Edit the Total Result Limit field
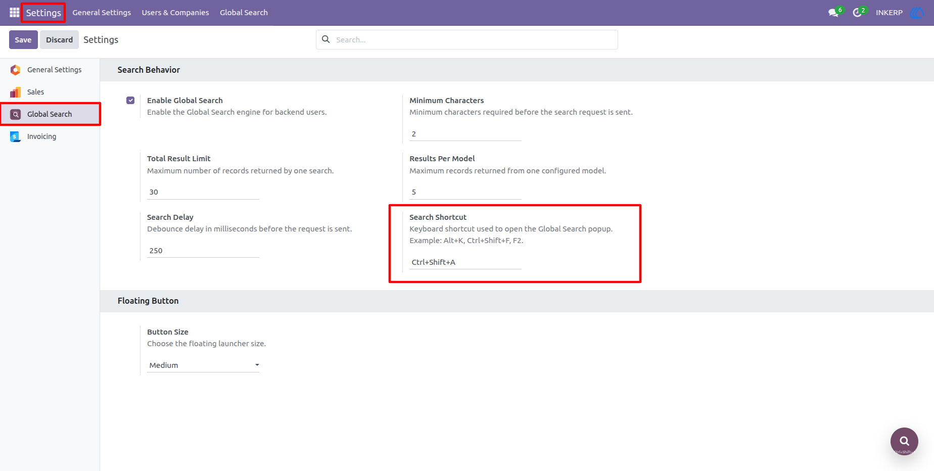 click(203, 192)
